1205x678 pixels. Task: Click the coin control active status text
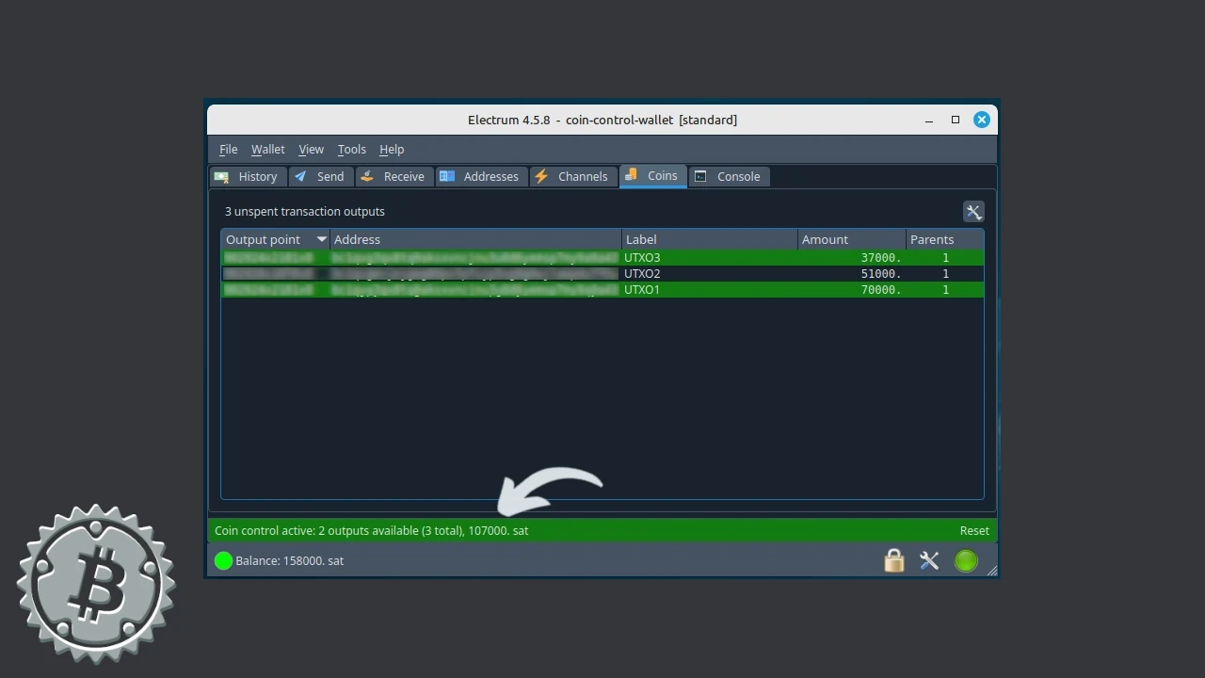pyautogui.click(x=372, y=530)
